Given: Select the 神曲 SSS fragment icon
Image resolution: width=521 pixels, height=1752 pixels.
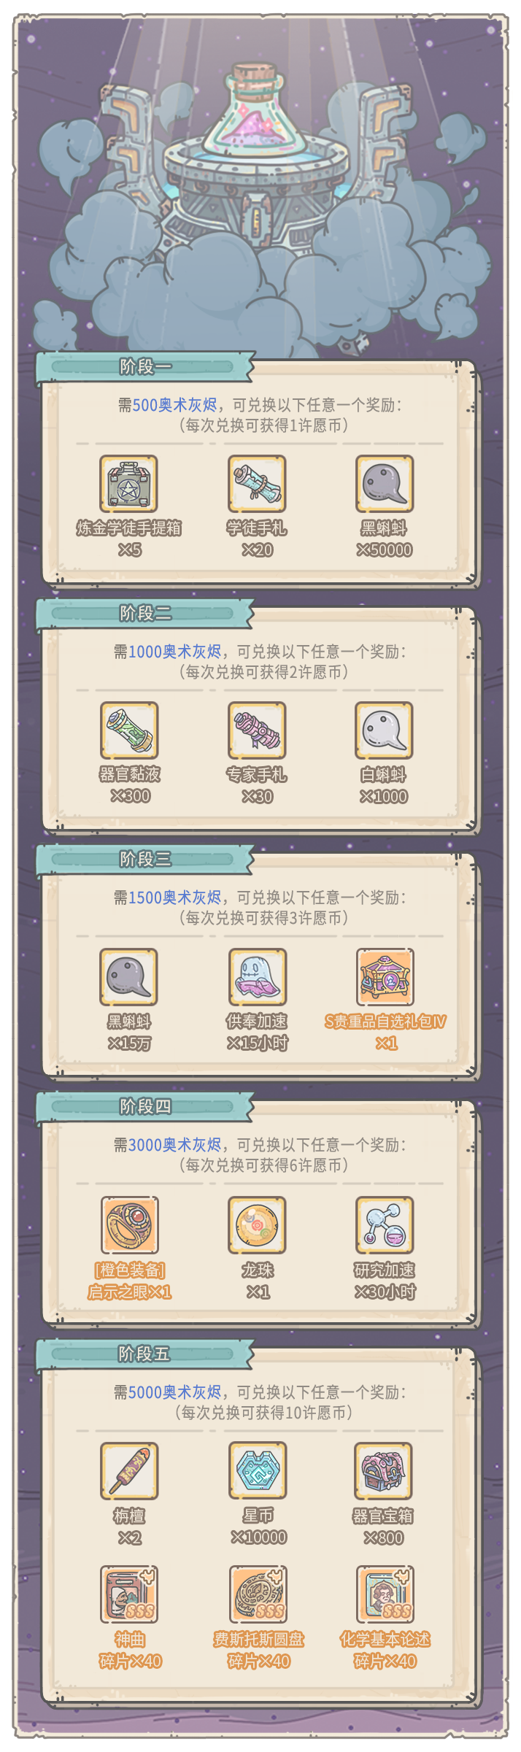Looking at the screenshot, I should coord(129,1595).
